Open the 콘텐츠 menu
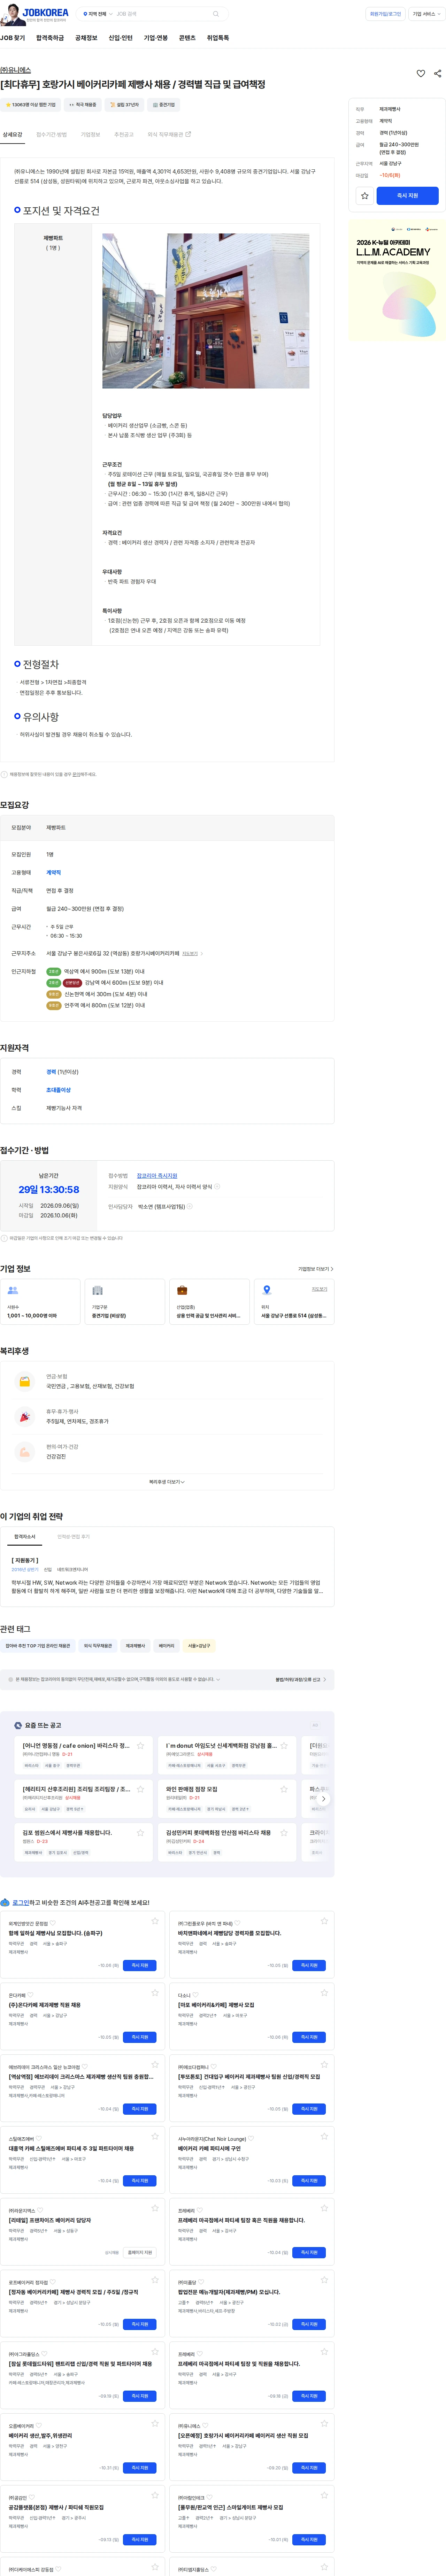446x2576 pixels. (x=187, y=38)
